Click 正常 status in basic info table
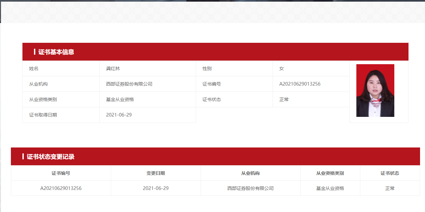 (284, 99)
